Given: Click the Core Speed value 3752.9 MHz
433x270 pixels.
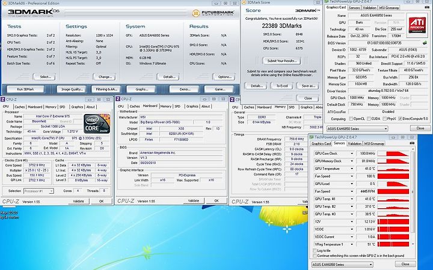Looking at the screenshot, I should point(37,166).
